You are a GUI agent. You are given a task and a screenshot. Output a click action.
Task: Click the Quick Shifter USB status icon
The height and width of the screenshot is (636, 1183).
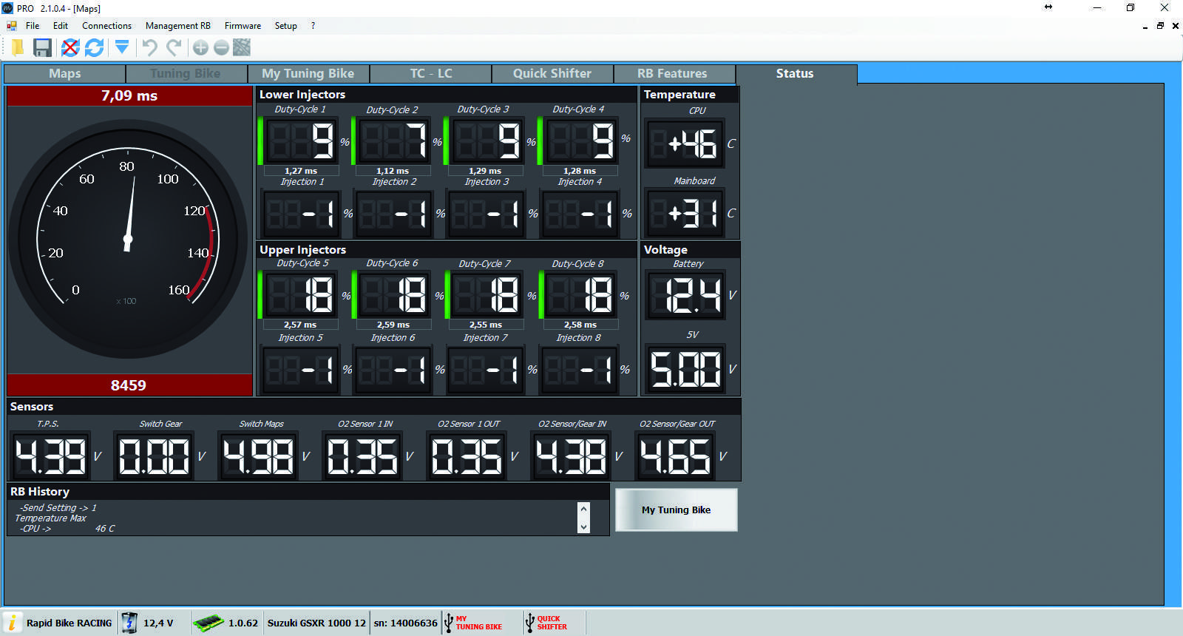click(529, 623)
